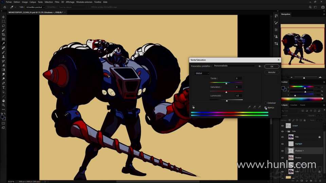Confirm with the OK button

pos(272,67)
